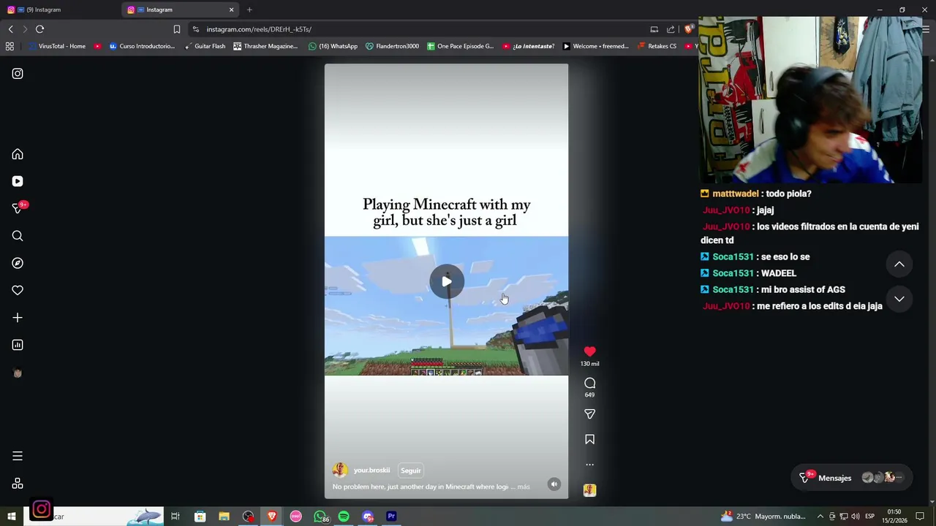936x526 pixels.
Task: Open the your.broskii profile link
Action: (371, 470)
